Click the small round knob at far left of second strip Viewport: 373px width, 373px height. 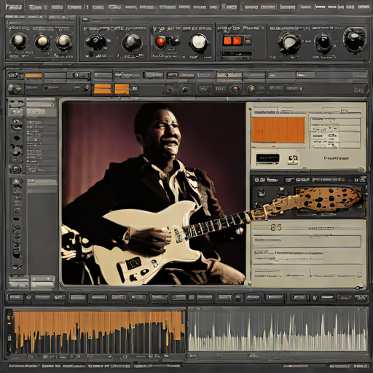tap(16, 90)
